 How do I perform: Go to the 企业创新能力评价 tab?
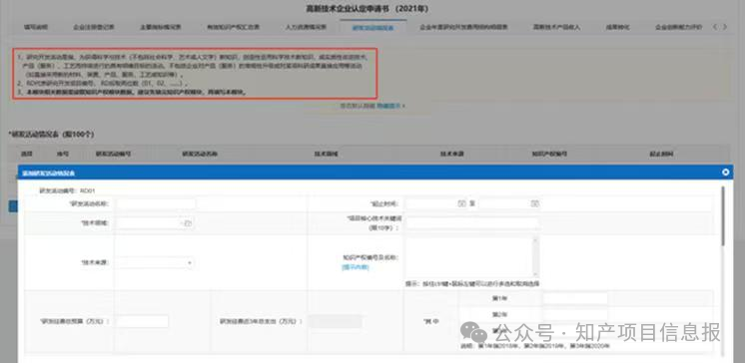[x=678, y=28]
